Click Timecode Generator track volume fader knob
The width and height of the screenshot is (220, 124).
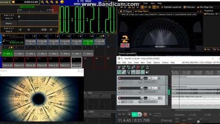pyautogui.click(x=141, y=78)
